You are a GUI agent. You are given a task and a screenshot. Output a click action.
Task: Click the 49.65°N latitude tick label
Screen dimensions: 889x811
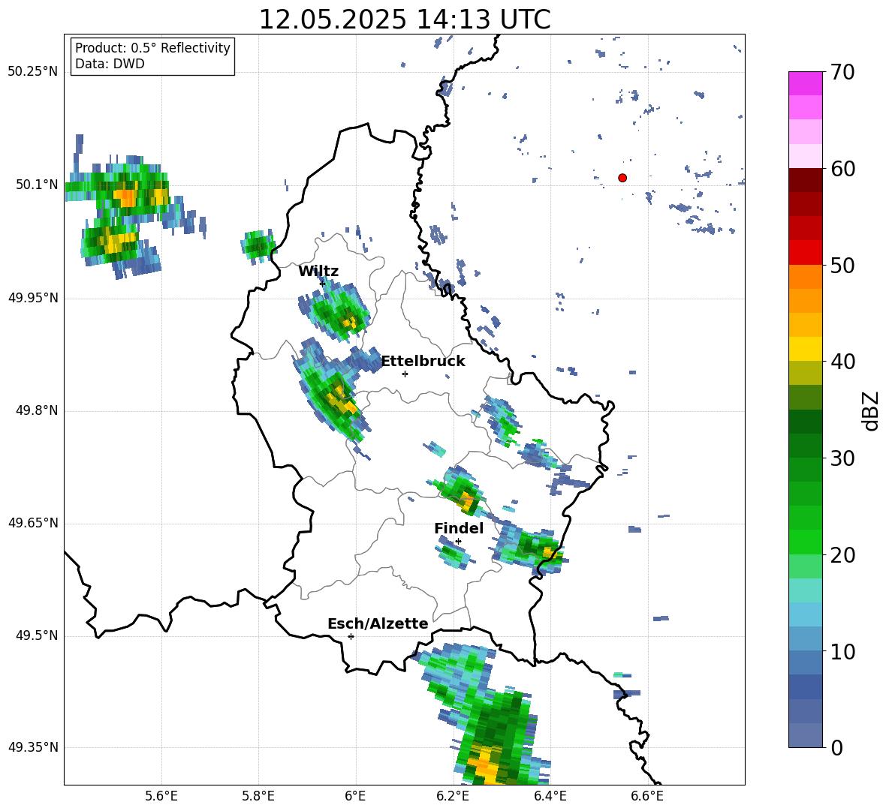click(33, 524)
